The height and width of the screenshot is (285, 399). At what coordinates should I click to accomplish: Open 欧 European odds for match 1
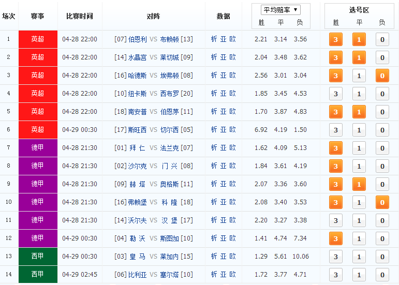232,39
